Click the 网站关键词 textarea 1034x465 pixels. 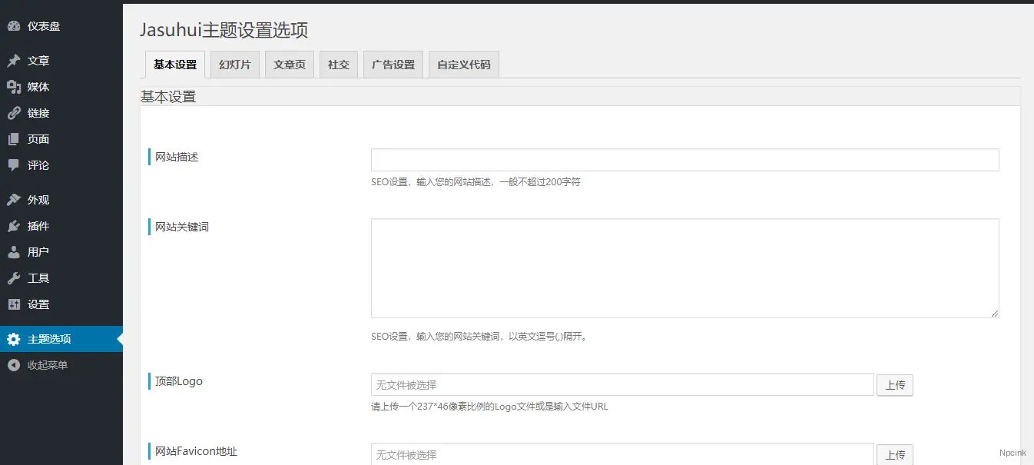684,267
